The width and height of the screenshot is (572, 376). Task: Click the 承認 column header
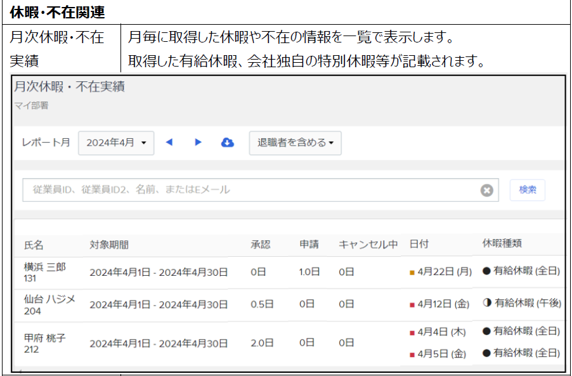[x=260, y=245]
